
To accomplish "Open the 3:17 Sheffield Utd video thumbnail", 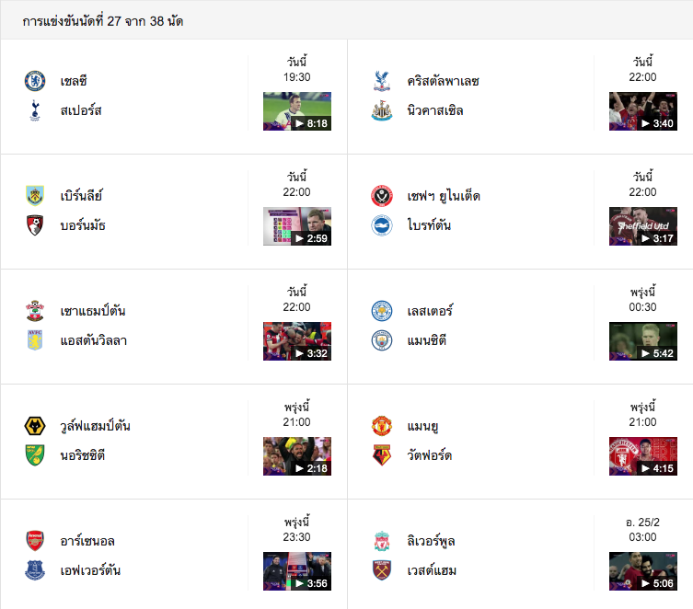I will pos(643,226).
